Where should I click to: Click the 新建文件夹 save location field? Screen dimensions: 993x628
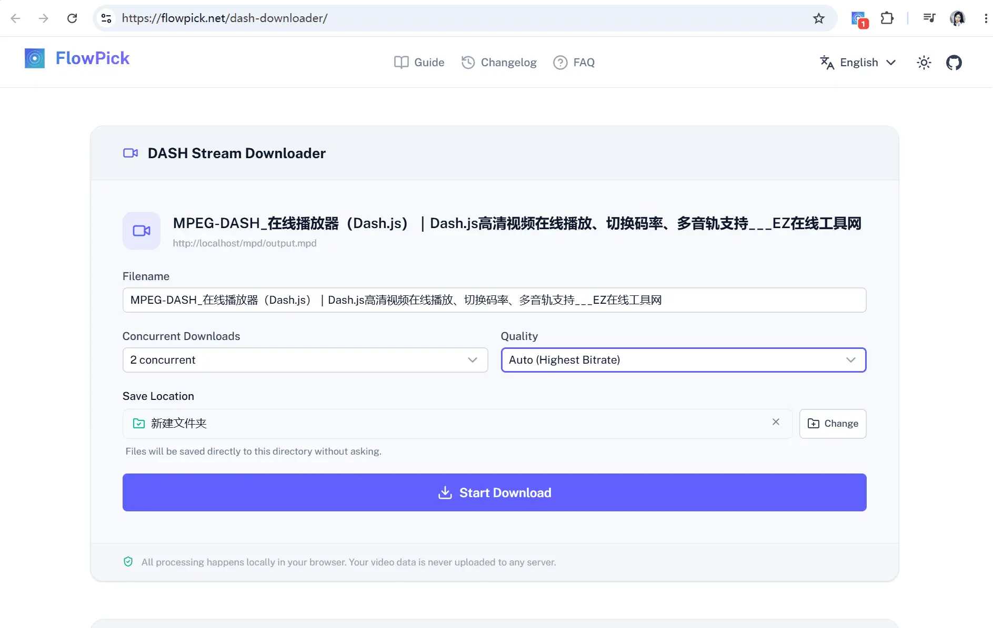tap(457, 424)
